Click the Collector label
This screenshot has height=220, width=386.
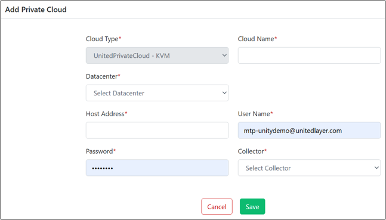[x=252, y=151]
